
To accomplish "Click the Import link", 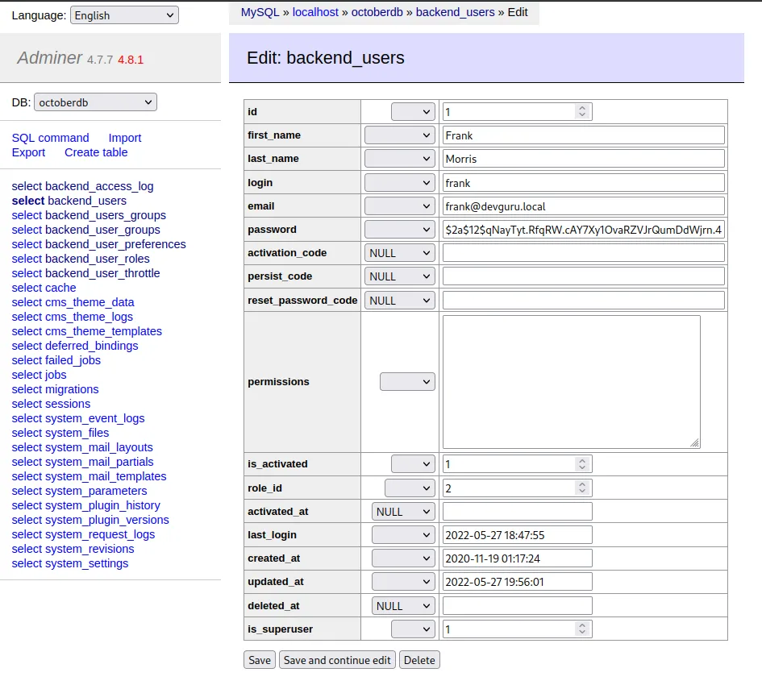I will pos(125,138).
